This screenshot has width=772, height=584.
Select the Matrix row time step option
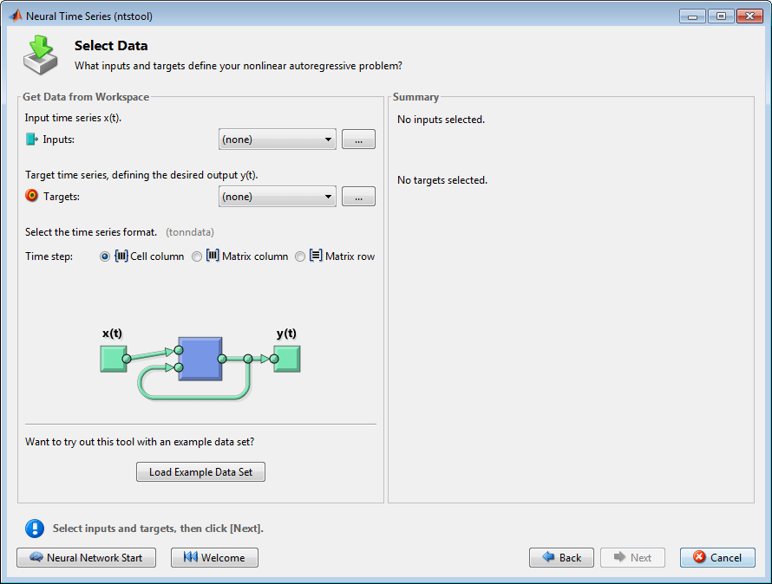point(300,256)
